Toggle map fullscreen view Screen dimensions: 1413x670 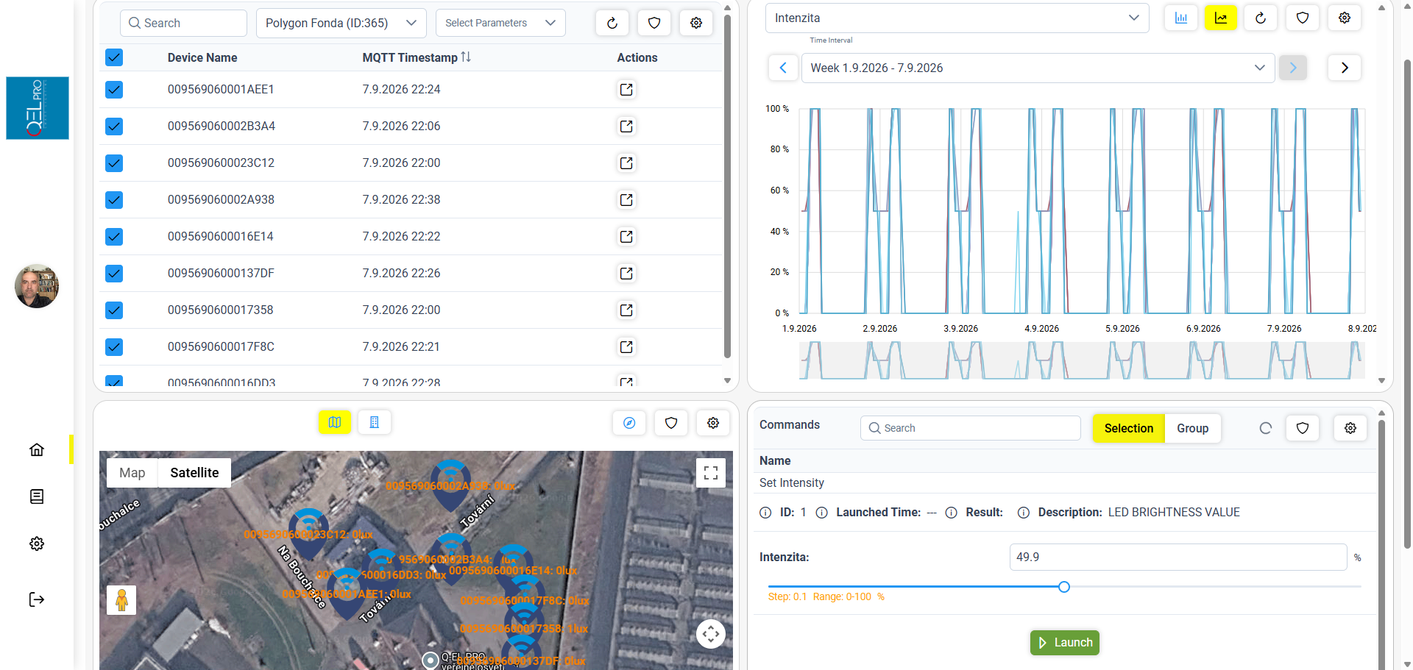(x=710, y=473)
